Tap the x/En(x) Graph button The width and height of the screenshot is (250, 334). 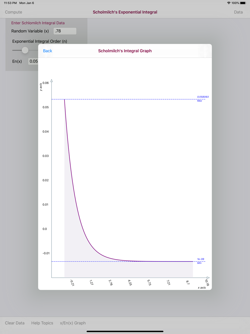tap(73, 323)
